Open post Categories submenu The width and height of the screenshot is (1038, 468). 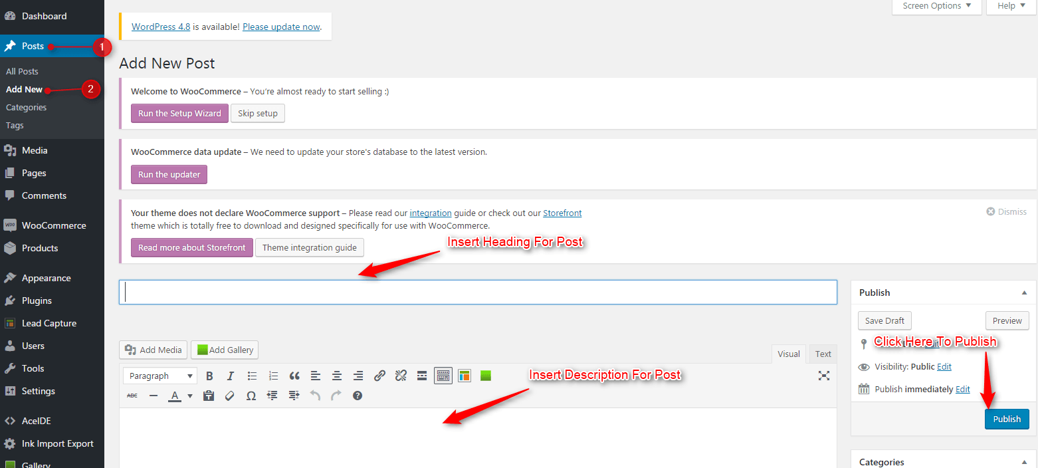pyautogui.click(x=26, y=107)
